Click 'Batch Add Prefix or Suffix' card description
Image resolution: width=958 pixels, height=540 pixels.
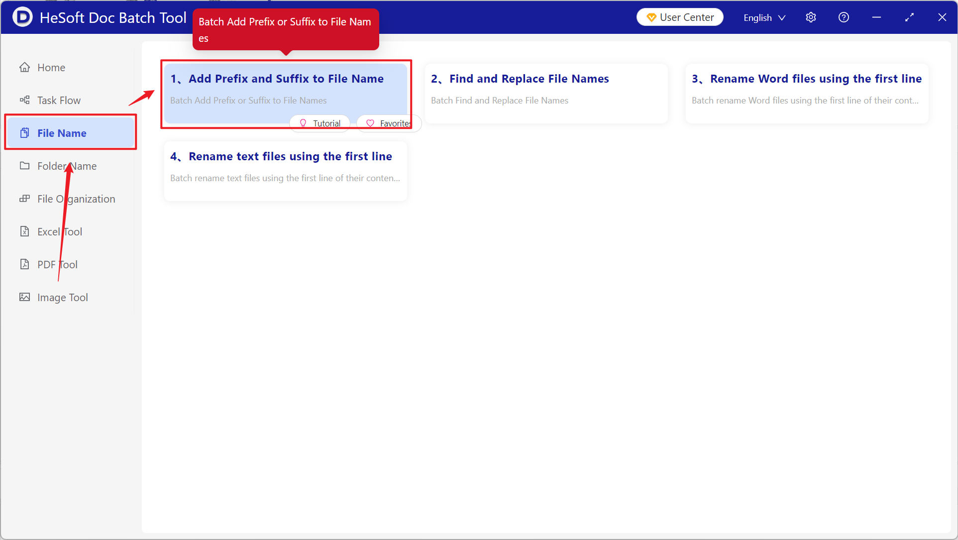click(248, 100)
